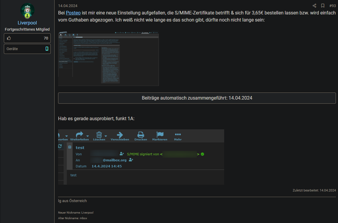This screenshot has width=338, height=223.
Task: Open the Liverpool username profile link
Action: (27, 23)
